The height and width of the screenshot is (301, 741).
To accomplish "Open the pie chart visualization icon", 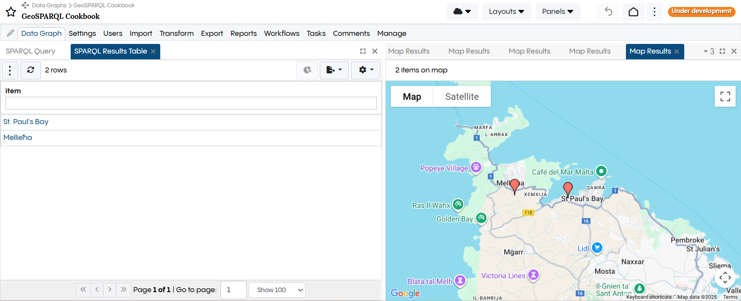I will point(307,70).
